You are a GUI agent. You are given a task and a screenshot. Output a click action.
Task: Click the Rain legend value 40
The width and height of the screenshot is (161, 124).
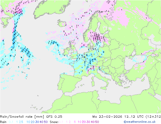pos(41,122)
